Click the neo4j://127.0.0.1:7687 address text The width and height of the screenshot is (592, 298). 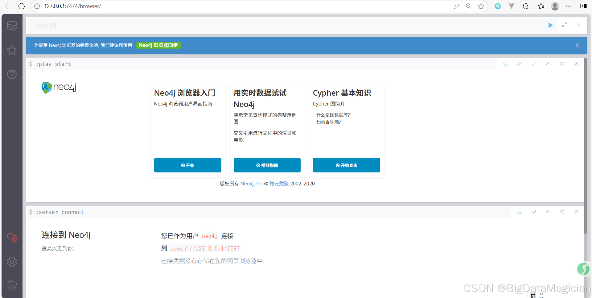point(205,248)
